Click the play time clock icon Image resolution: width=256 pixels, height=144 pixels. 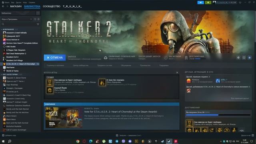click(x=166, y=58)
